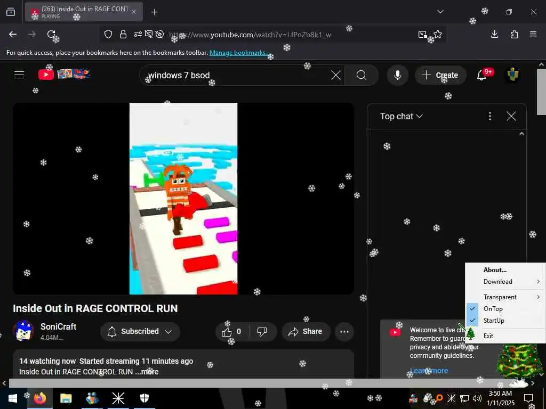Click the live stream video player
The width and height of the screenshot is (546, 409).
point(183,199)
